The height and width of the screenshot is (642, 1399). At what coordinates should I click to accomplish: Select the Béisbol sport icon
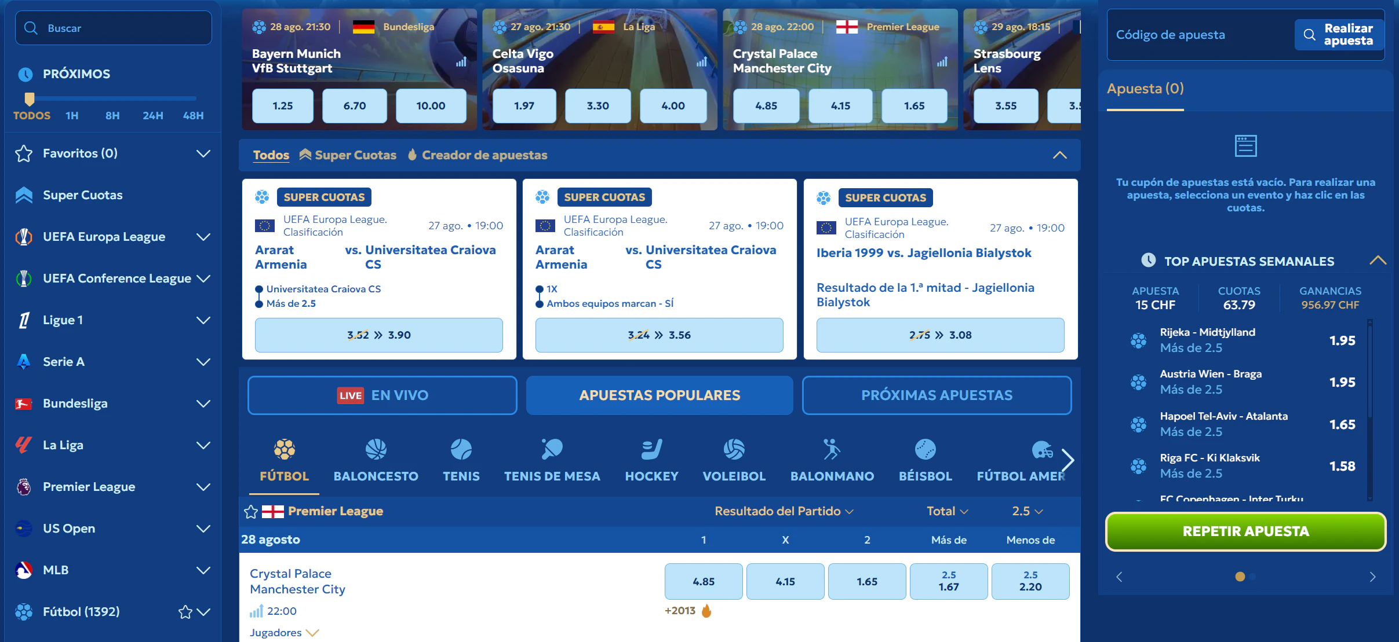[x=925, y=449]
